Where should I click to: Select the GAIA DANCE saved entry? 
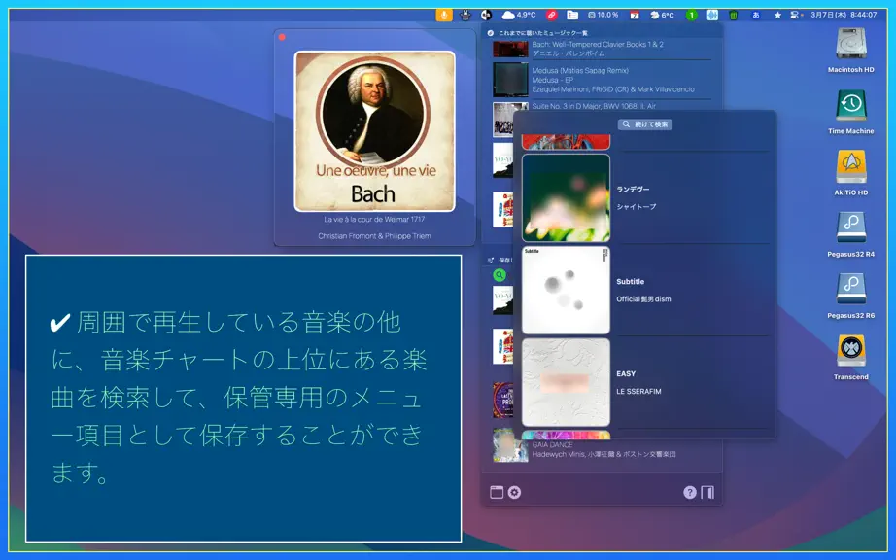tap(552, 444)
